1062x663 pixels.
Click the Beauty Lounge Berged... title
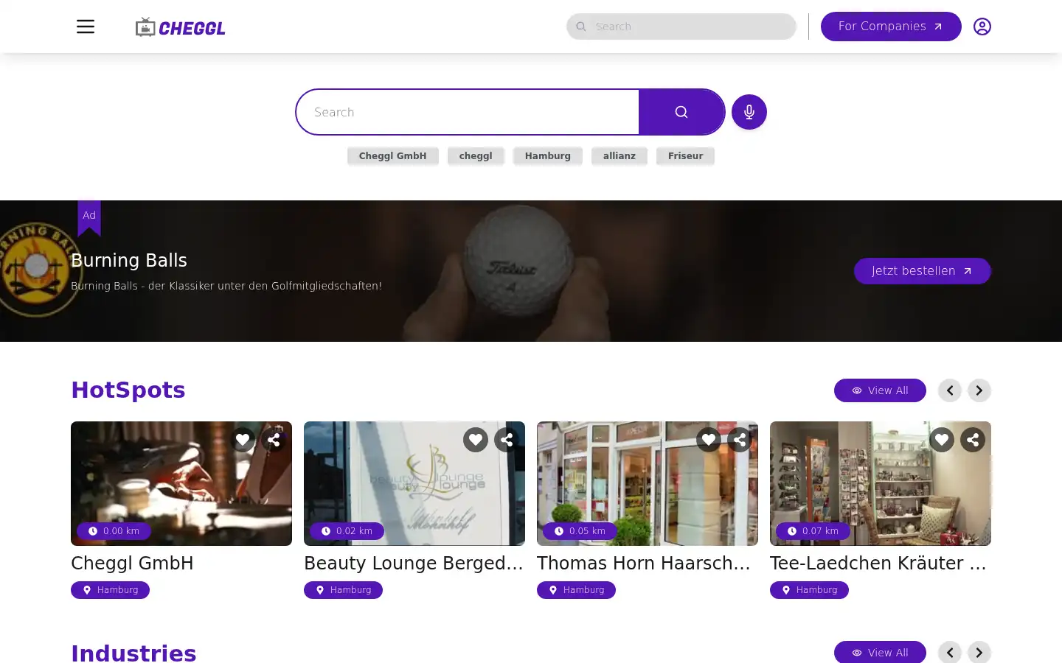414,564
